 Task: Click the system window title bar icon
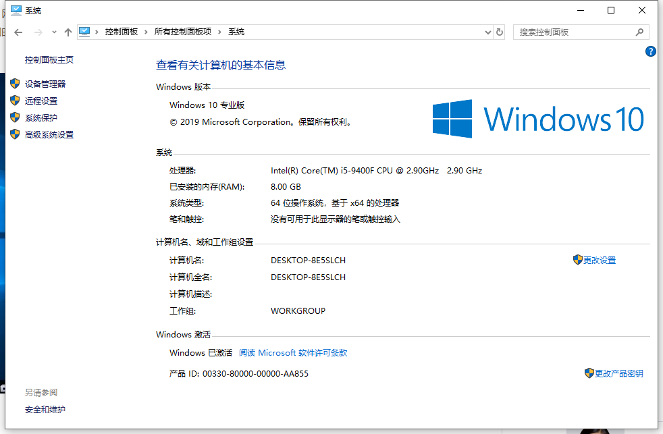click(16, 10)
